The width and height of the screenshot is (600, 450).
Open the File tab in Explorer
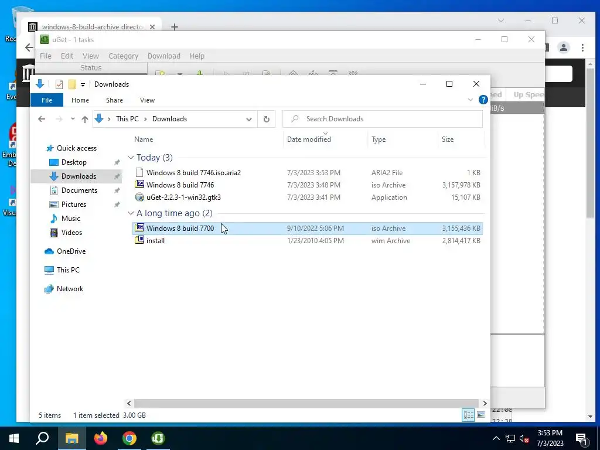(47, 100)
